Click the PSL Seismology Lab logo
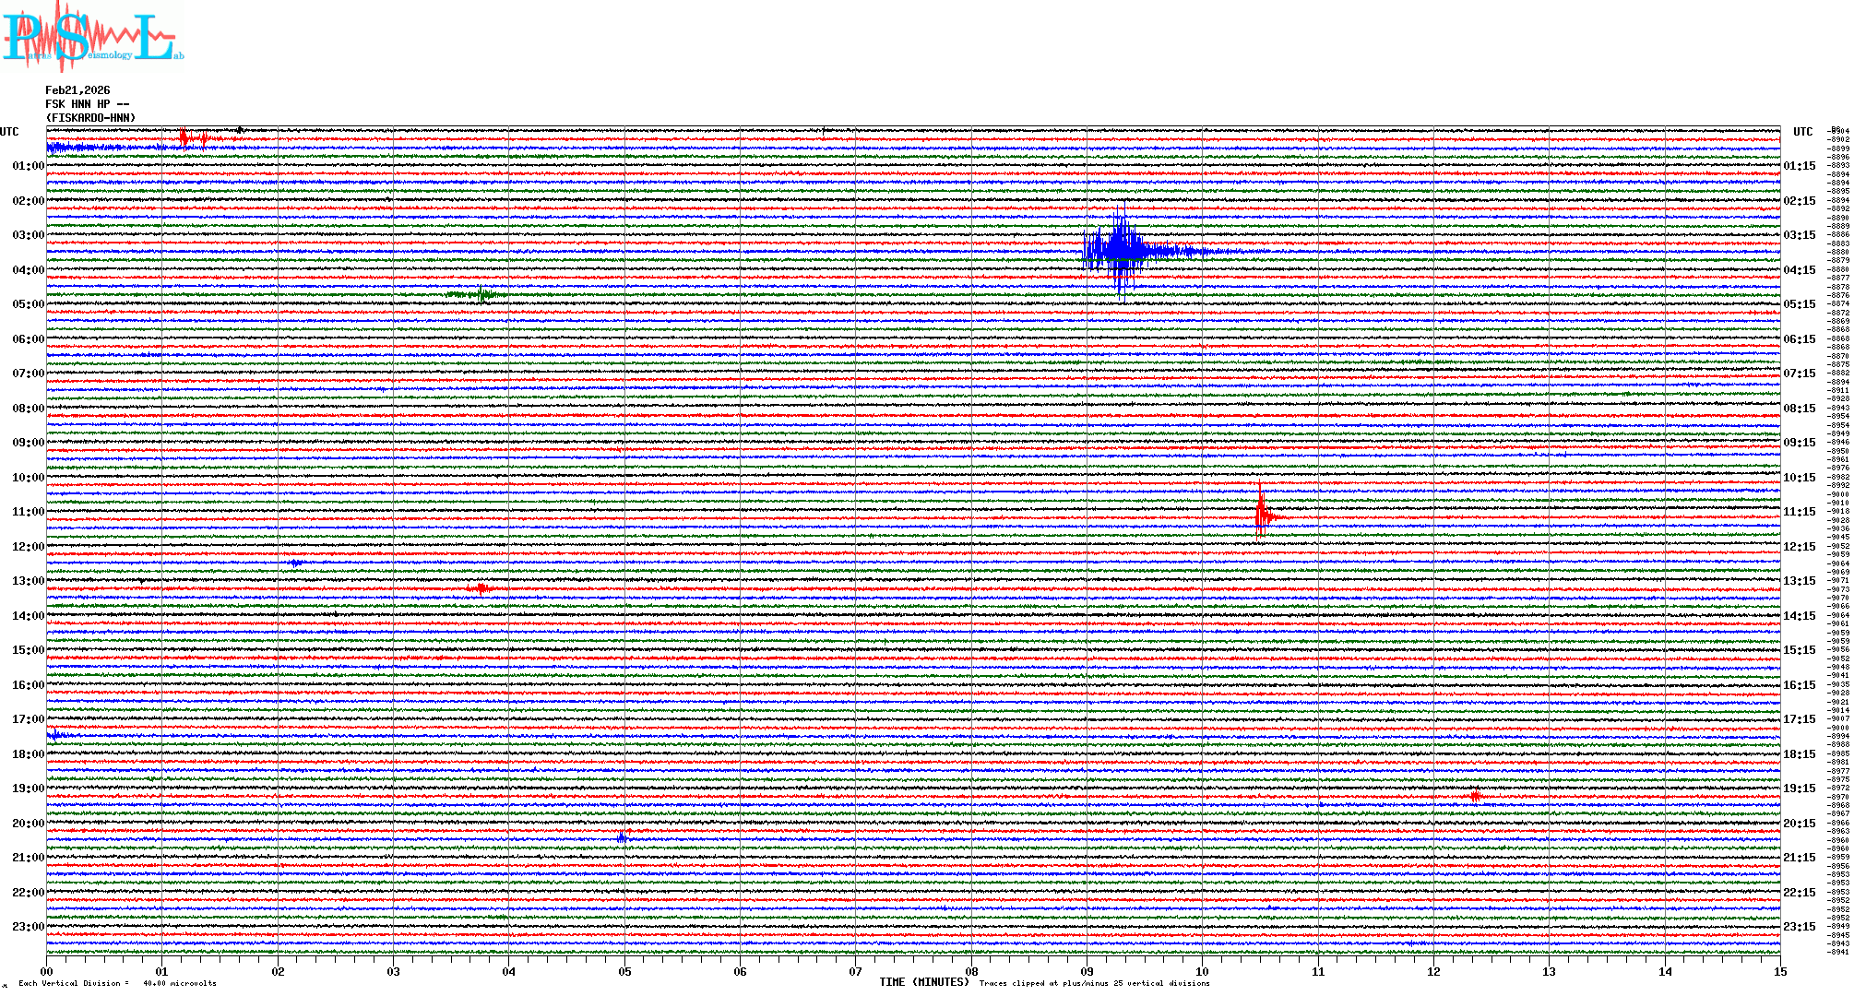Viewport: 1854px width, 996px height. point(90,37)
